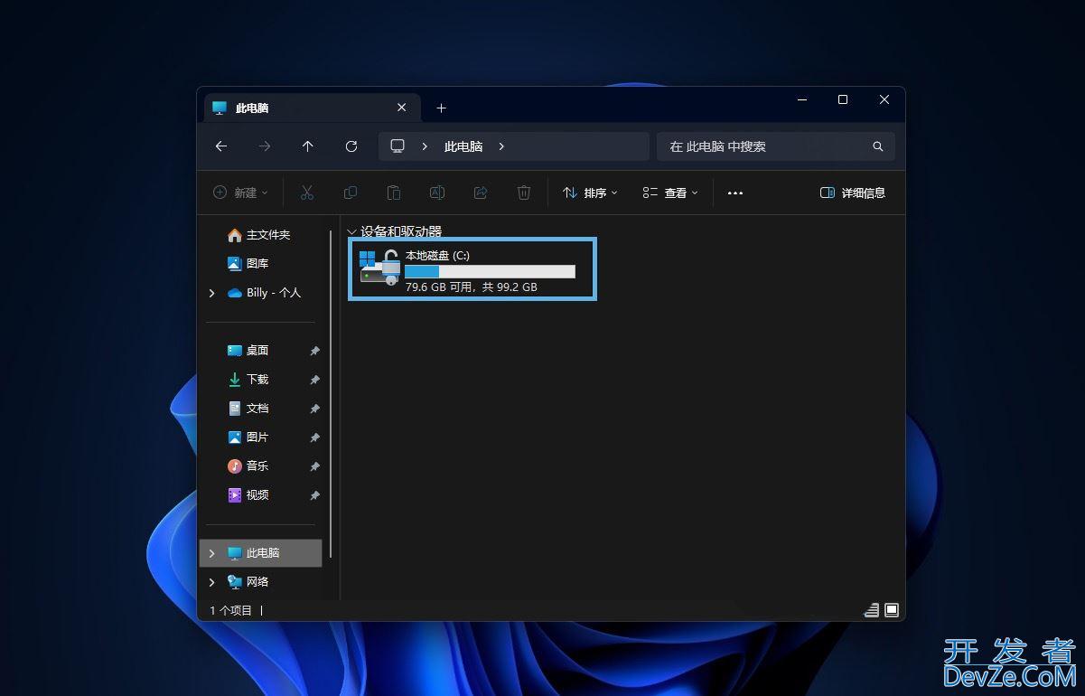Click 此电脑 in the address bar

[x=463, y=146]
